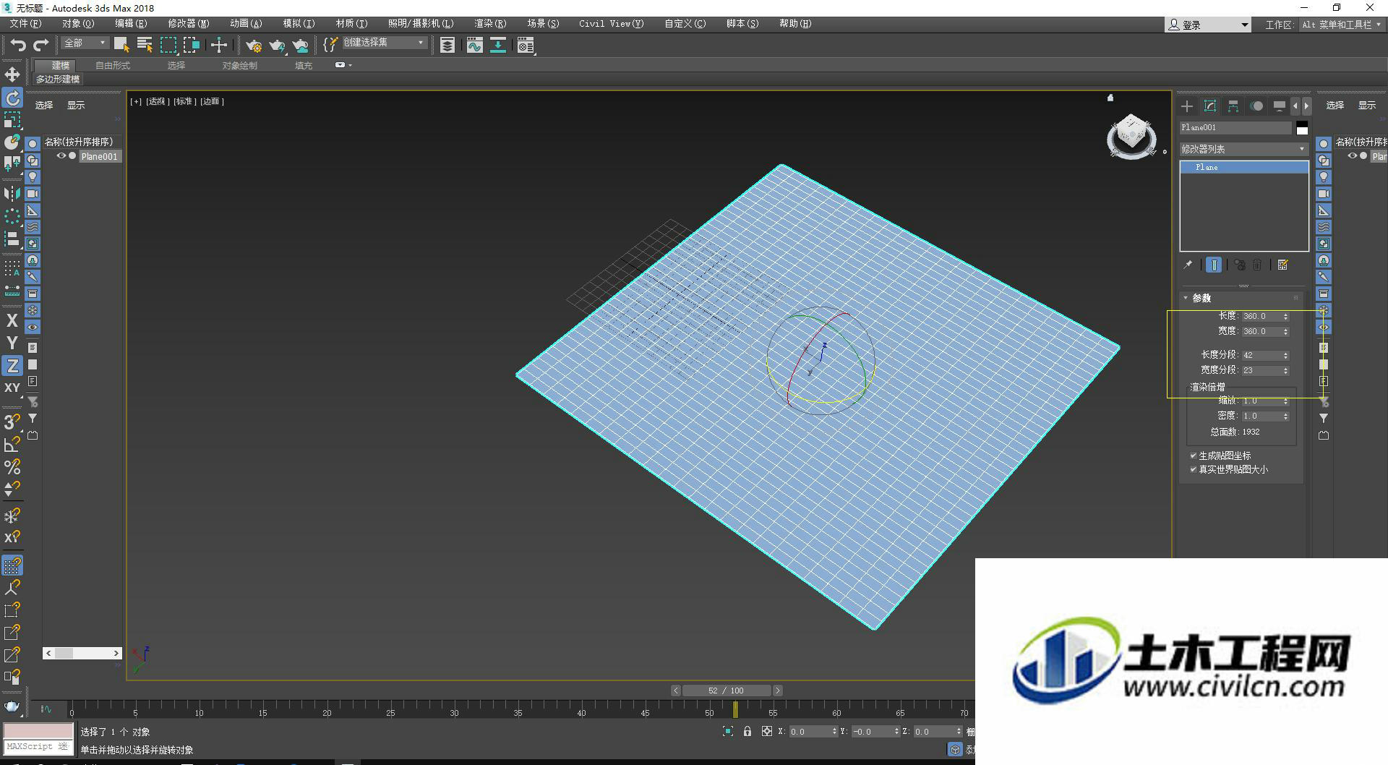1388x765 pixels.
Task: Adjust 宽度分段 spinner arrows
Action: click(1285, 370)
